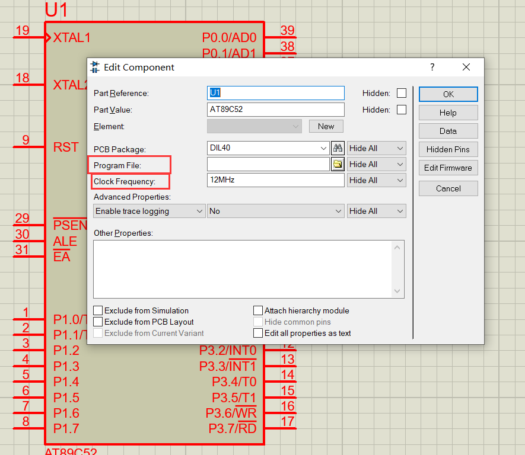This screenshot has height=455, width=525.
Task: Click the P3.4/T0 pin label
Action: [x=234, y=382]
